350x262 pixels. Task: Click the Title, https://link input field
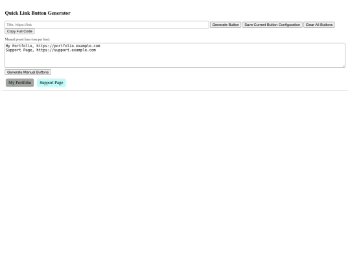(x=107, y=25)
